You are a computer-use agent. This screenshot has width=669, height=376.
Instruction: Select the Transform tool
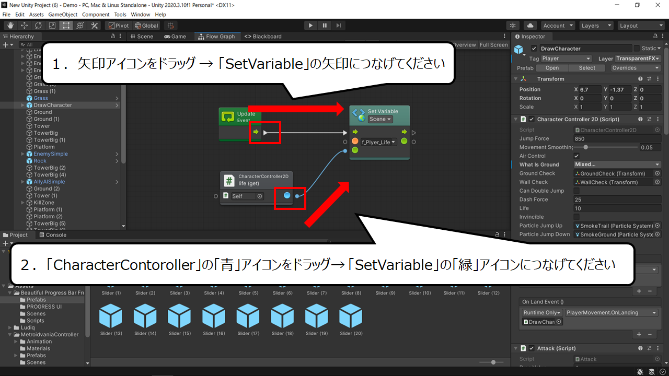point(80,26)
